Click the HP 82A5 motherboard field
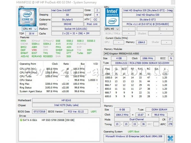 click(x=66, y=100)
